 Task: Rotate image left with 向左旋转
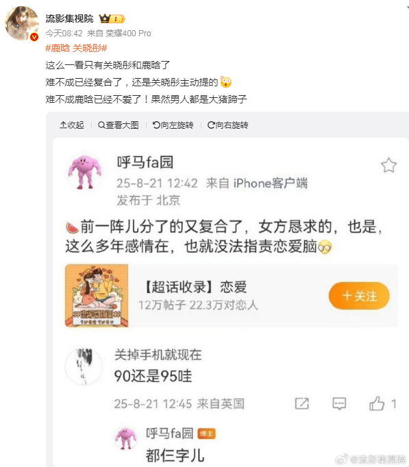click(x=173, y=125)
